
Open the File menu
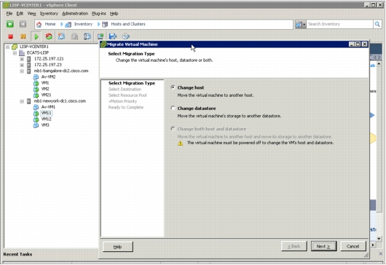click(9, 14)
